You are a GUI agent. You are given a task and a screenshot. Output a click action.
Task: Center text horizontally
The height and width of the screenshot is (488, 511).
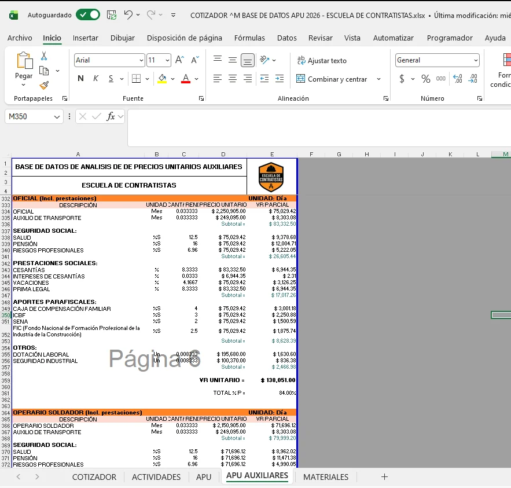[233, 79]
